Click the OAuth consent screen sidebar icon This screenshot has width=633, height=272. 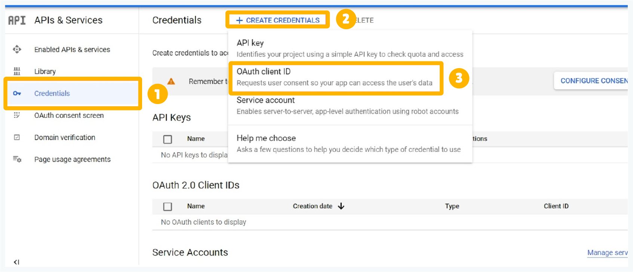[17, 115]
